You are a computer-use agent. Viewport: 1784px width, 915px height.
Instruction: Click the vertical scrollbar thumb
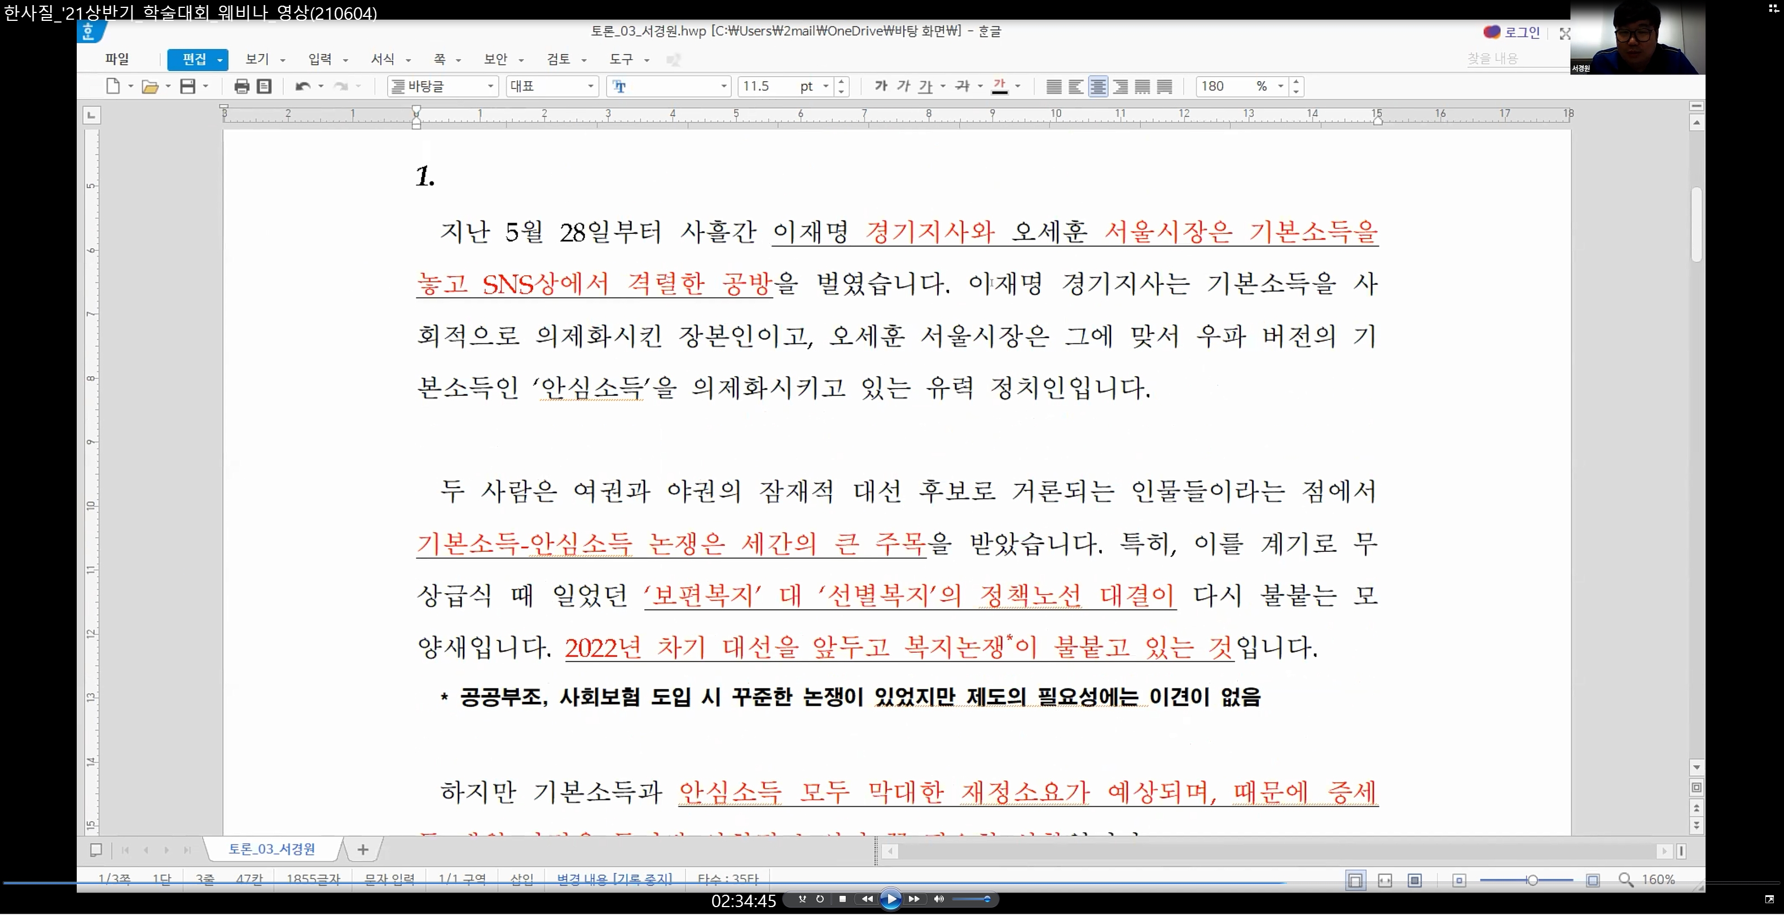tap(1696, 224)
